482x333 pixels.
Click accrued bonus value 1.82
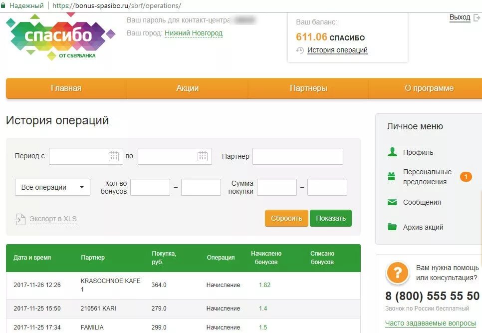tap(264, 285)
